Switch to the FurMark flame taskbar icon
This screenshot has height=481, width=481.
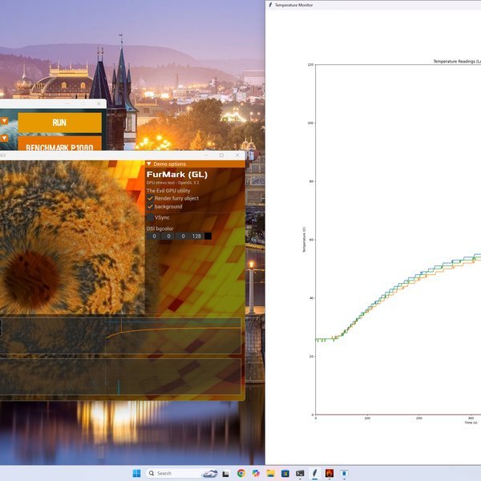click(329, 473)
